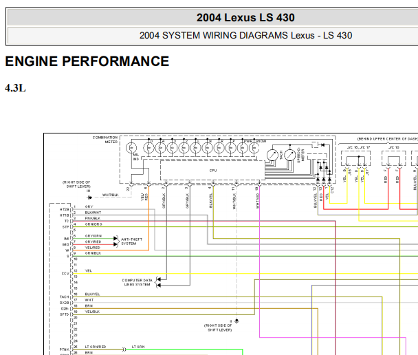Click the 'GRN/ORG' wire label
Screen dimensions: 418x355
click(x=93, y=224)
